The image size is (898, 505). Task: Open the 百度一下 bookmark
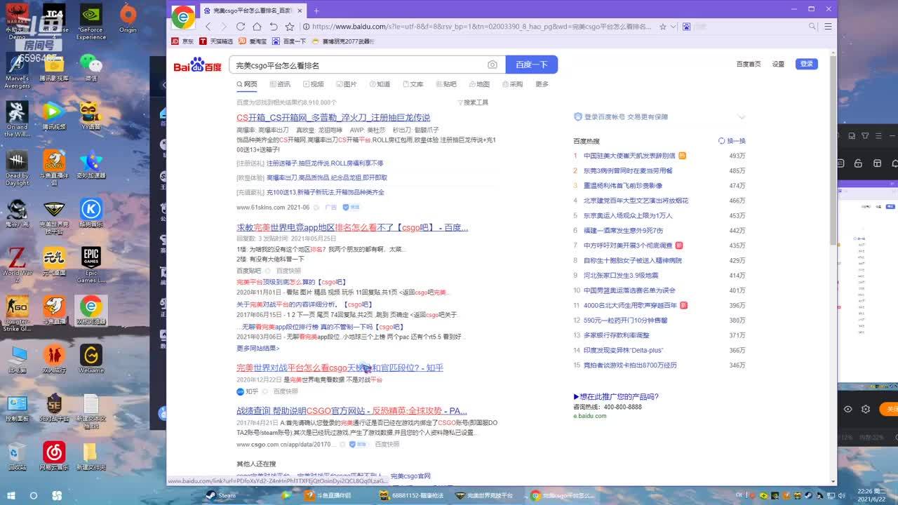coord(290,41)
